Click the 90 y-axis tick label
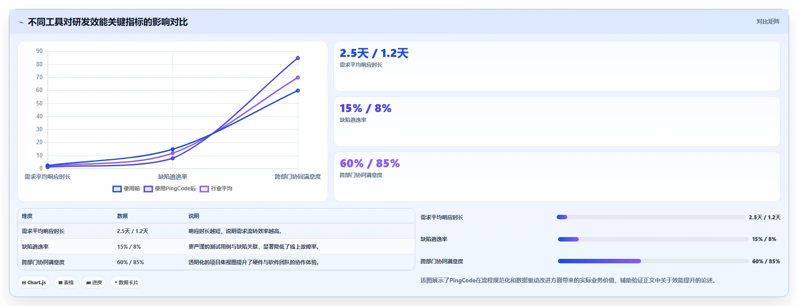This screenshot has width=798, height=306. [x=40, y=51]
